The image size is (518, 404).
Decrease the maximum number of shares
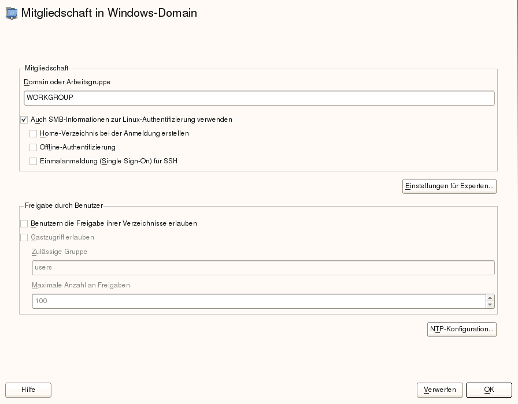[x=490, y=305]
